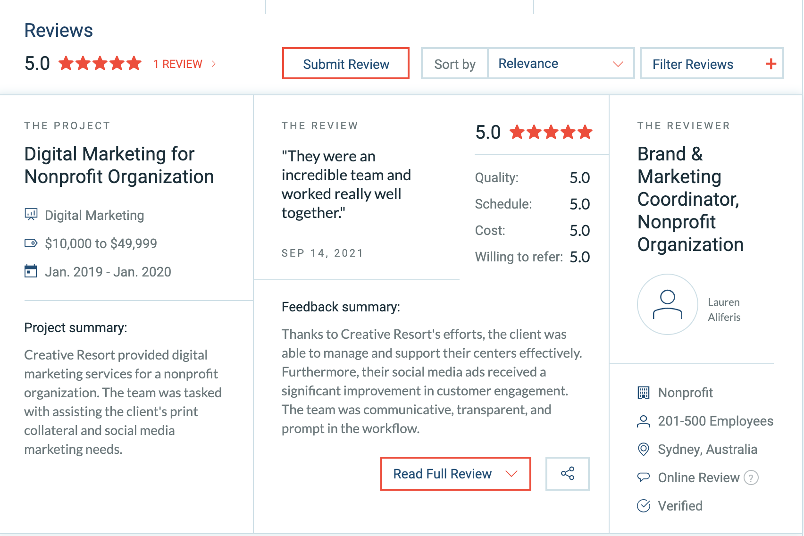This screenshot has width=804, height=536.
Task: Select the Digital Marketing for Nonprofit Organization title
Action: (119, 165)
